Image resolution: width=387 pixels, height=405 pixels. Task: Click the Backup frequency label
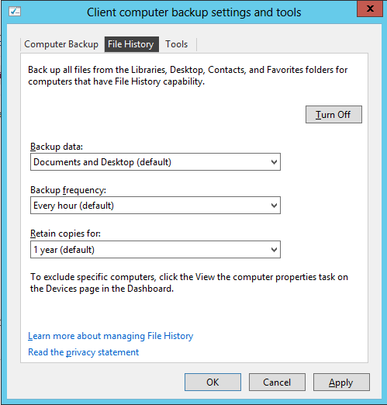68,190
